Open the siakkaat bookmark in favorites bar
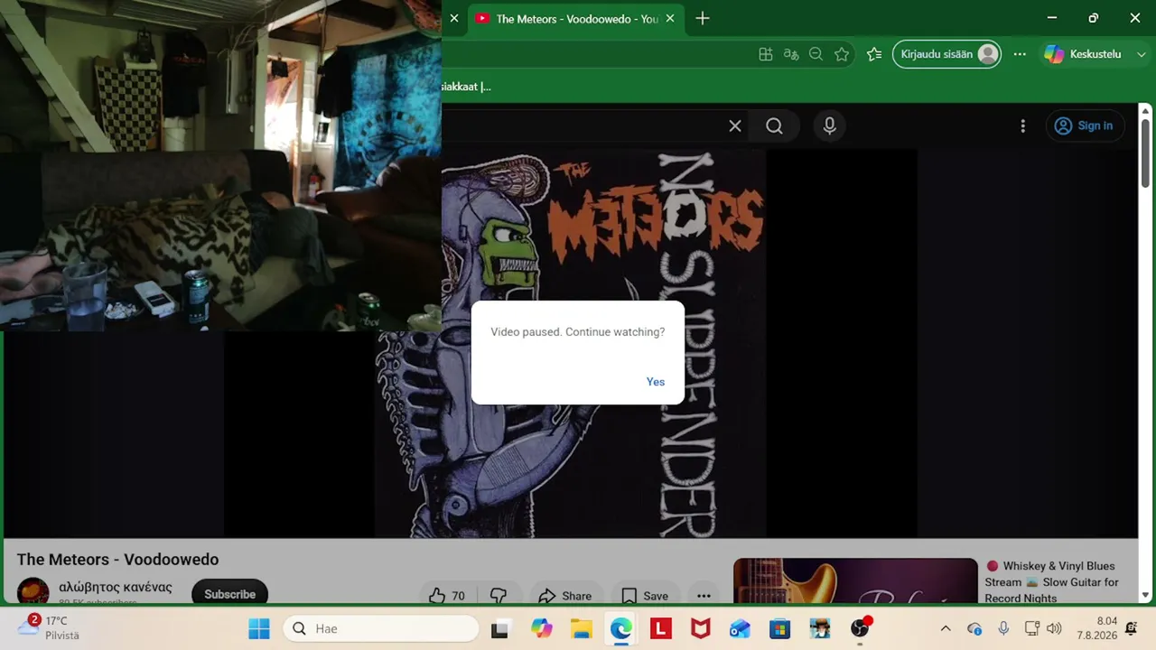Viewport: 1156px width, 650px height. (x=466, y=87)
